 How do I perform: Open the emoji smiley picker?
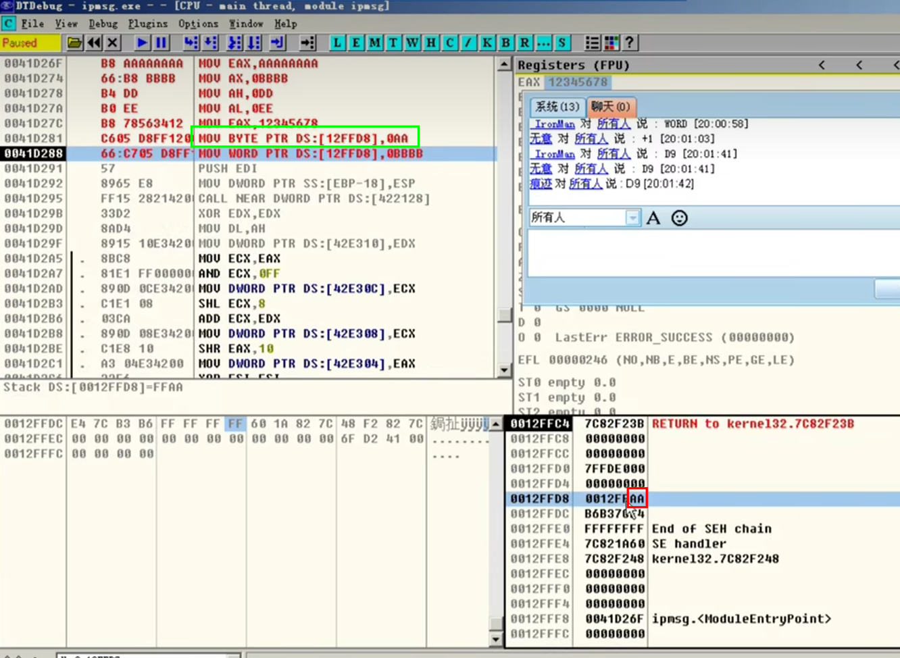pos(680,218)
